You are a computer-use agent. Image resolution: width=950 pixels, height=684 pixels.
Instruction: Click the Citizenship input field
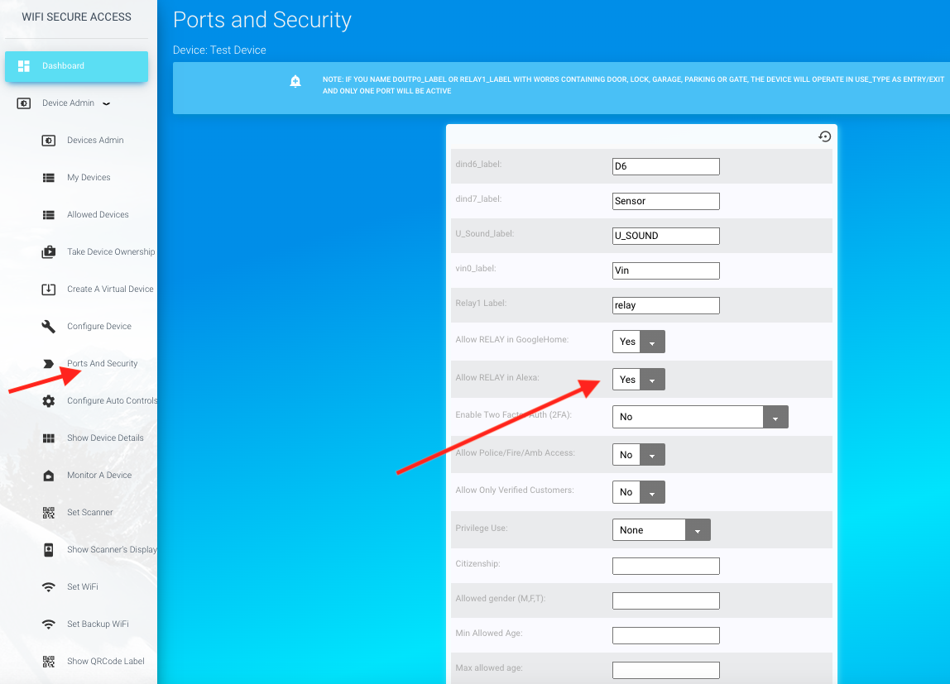666,566
